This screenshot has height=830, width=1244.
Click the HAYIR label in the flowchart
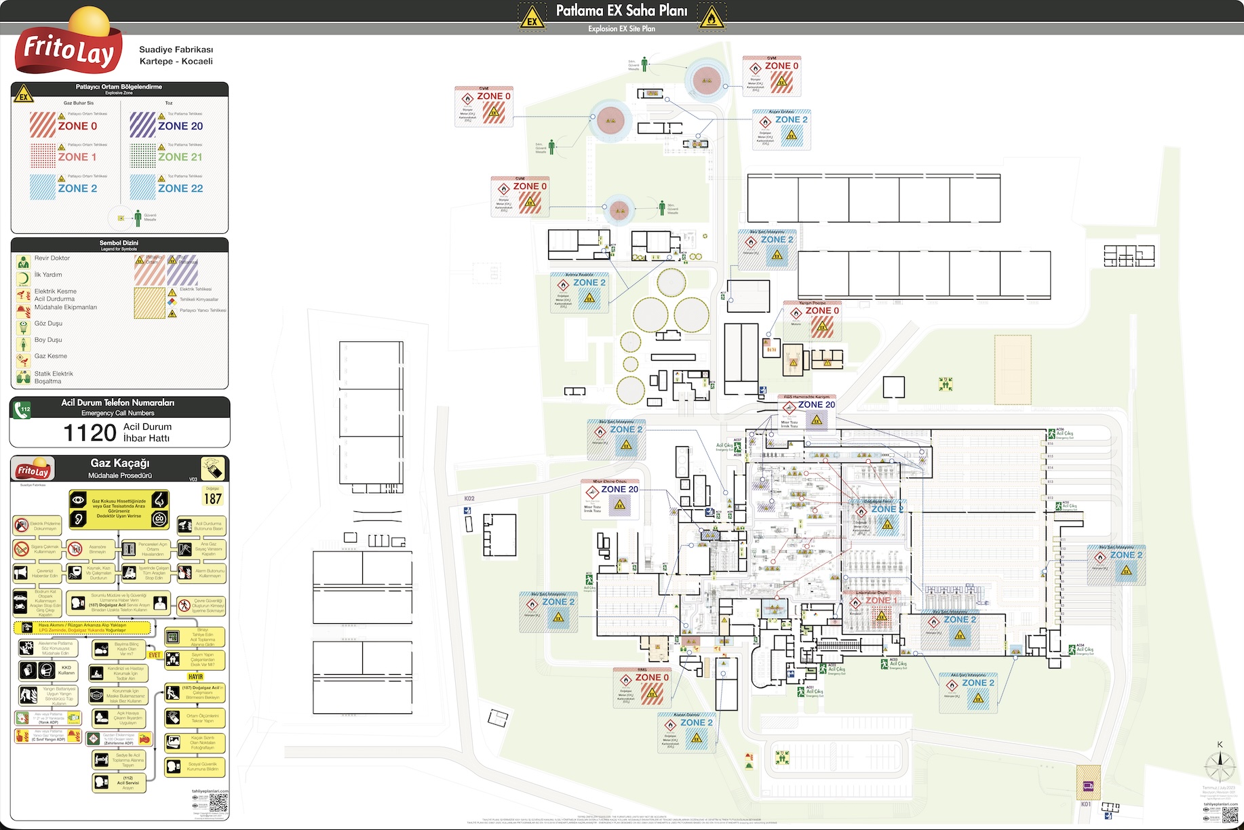pyautogui.click(x=195, y=677)
